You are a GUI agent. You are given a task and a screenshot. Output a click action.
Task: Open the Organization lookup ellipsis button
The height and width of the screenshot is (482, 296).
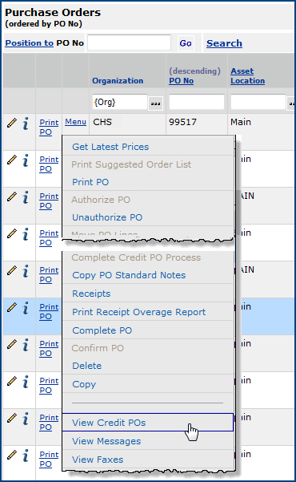pyautogui.click(x=155, y=103)
